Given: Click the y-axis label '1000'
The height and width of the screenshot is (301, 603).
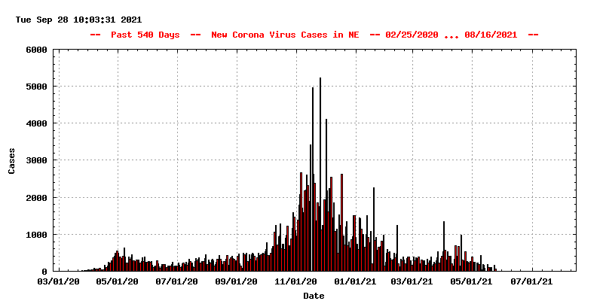Looking at the screenshot, I should (36, 234).
